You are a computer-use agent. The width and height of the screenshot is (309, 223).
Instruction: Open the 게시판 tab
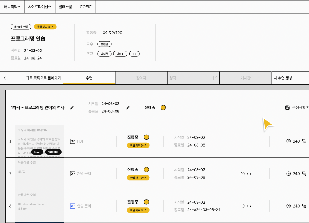[x=245, y=78]
